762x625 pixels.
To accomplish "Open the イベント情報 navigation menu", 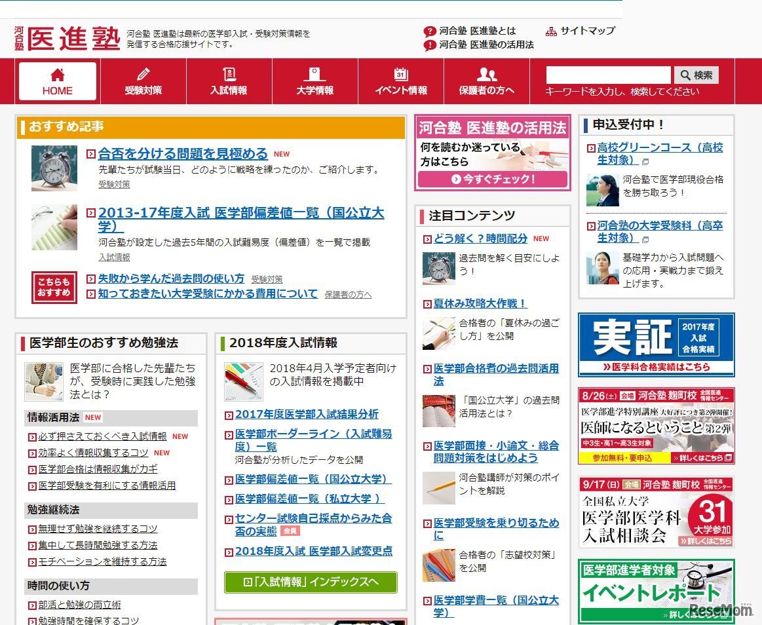I will pyautogui.click(x=400, y=81).
